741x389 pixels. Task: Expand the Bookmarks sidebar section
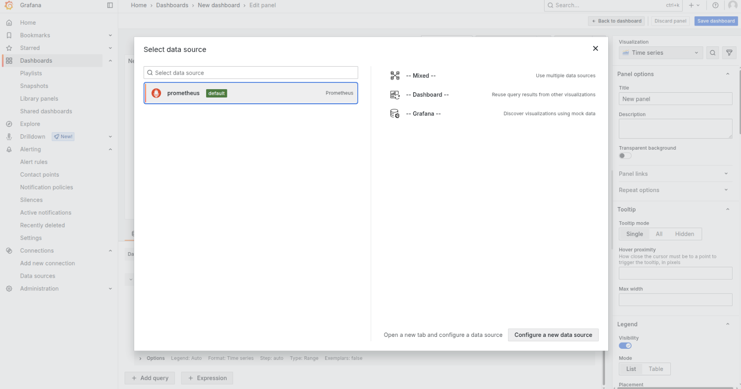110,35
